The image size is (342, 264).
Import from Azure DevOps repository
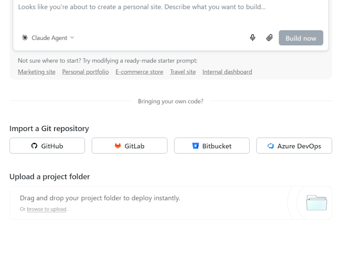click(x=294, y=146)
